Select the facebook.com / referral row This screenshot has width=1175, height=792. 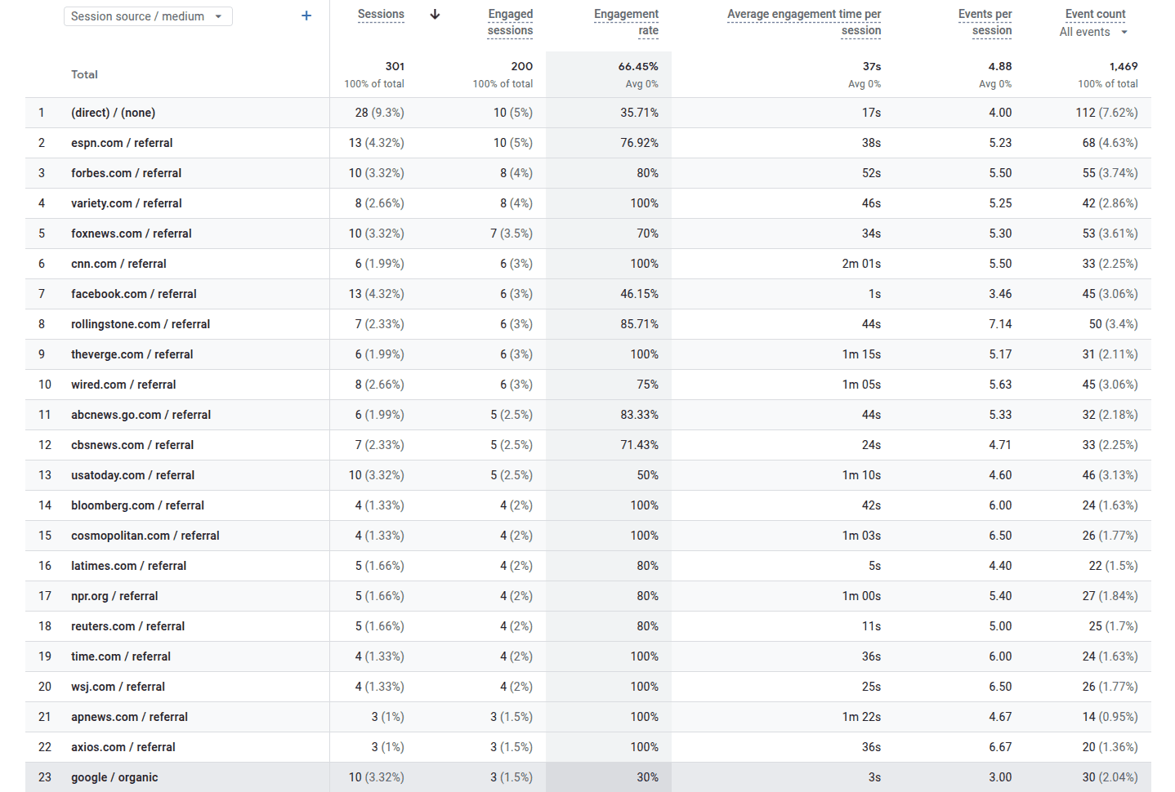click(x=133, y=294)
